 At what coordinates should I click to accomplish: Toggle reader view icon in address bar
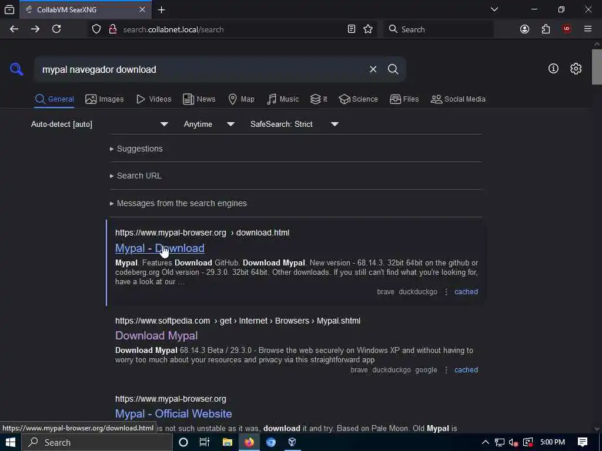(352, 29)
